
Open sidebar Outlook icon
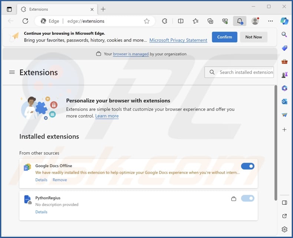coord(284,102)
